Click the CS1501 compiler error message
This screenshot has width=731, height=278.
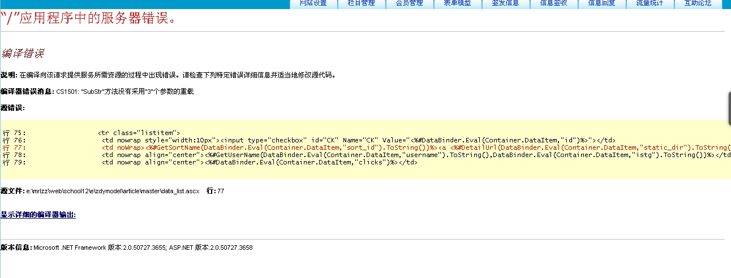click(124, 92)
